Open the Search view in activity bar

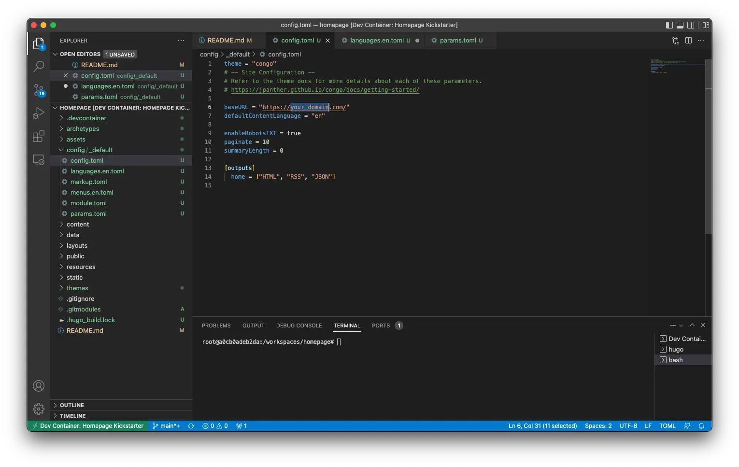39,66
